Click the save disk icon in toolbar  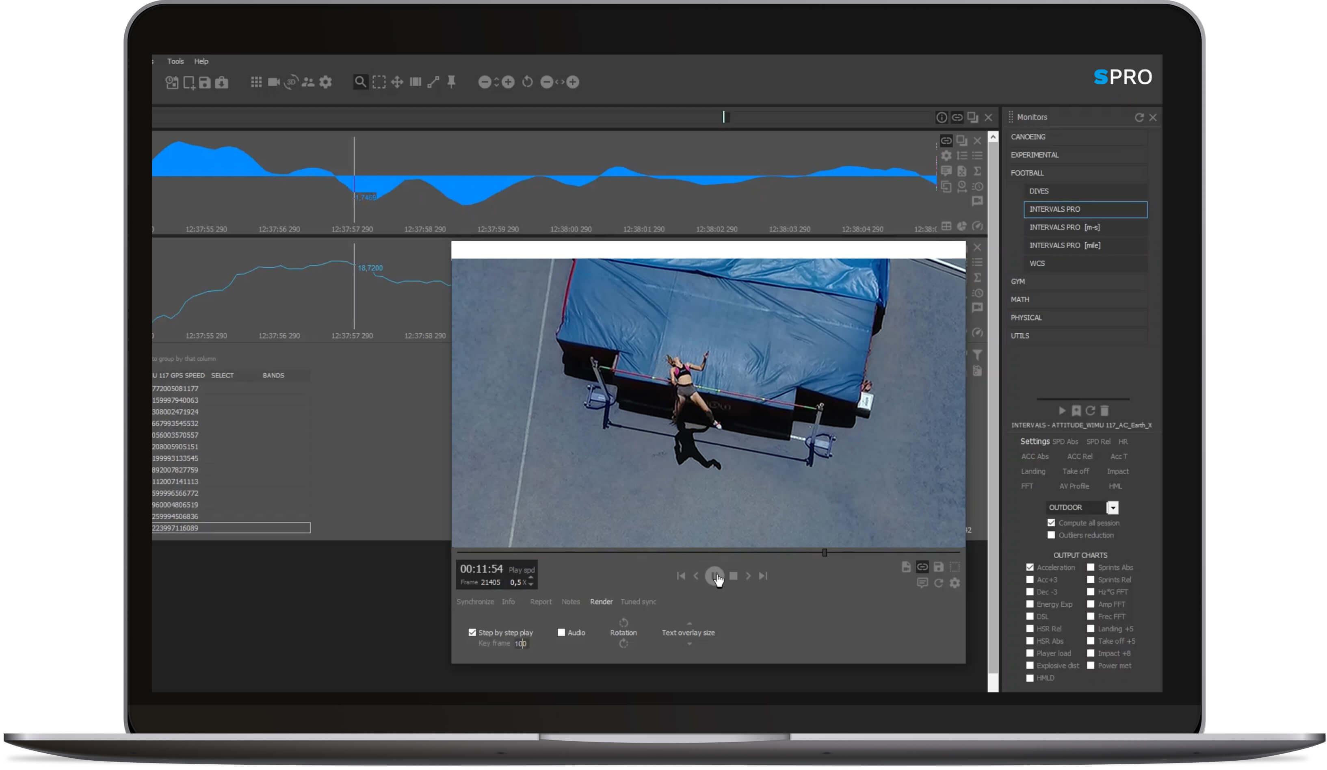(x=205, y=82)
